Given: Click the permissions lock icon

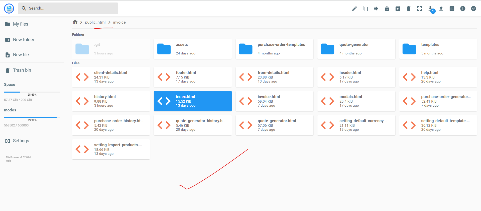Looking at the screenshot, I should coord(387,9).
